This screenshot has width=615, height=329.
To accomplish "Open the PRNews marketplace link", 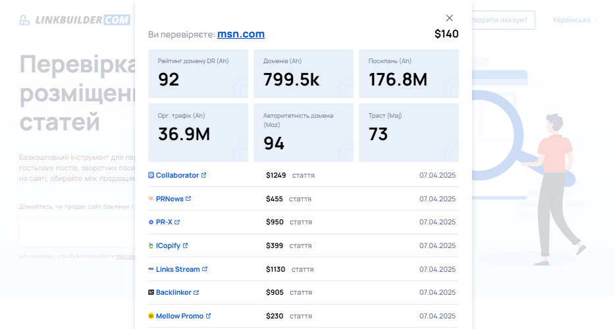I will click(x=169, y=199).
